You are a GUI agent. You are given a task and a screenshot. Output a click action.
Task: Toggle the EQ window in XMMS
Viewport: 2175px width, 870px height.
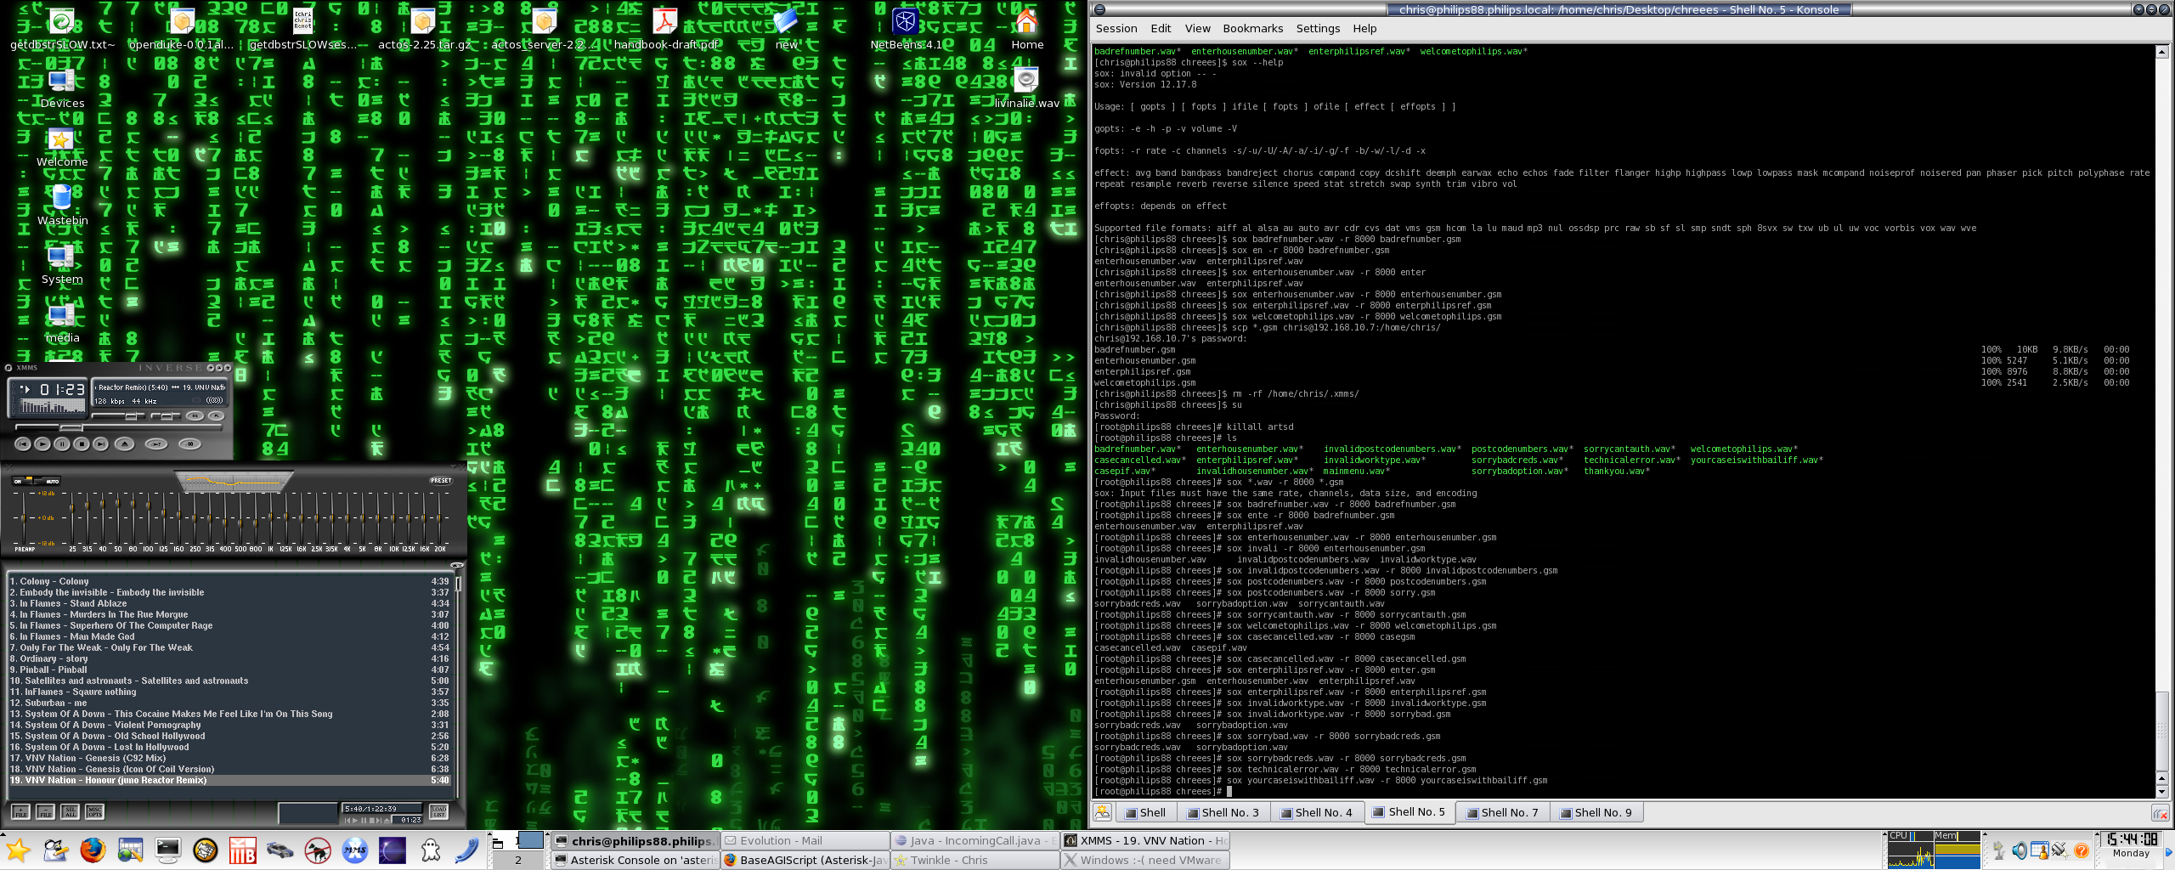click(195, 415)
